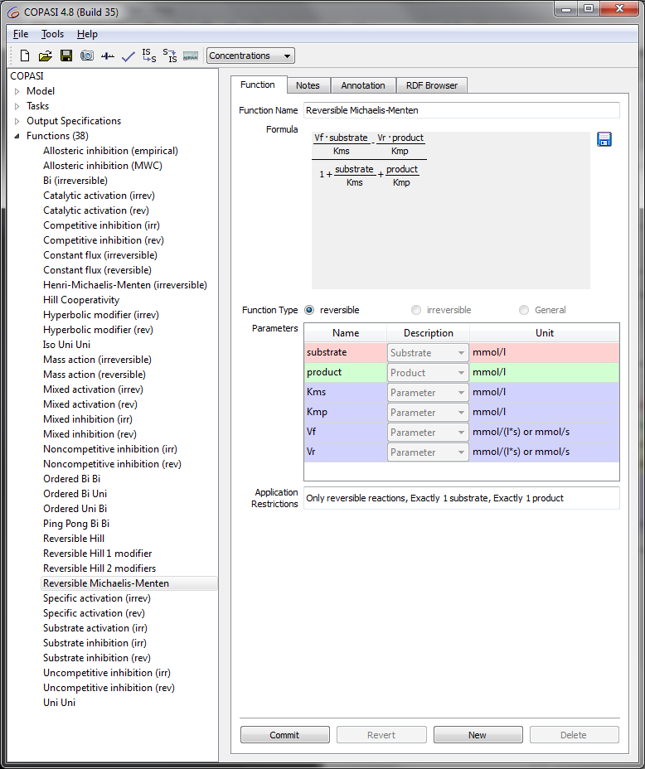
Task: Select the General function type radio button
Action: coord(524,310)
